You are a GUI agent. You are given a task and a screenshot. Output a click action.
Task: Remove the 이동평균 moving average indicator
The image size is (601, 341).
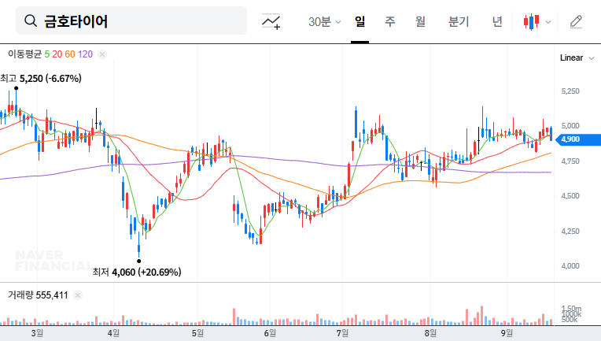[x=102, y=54]
